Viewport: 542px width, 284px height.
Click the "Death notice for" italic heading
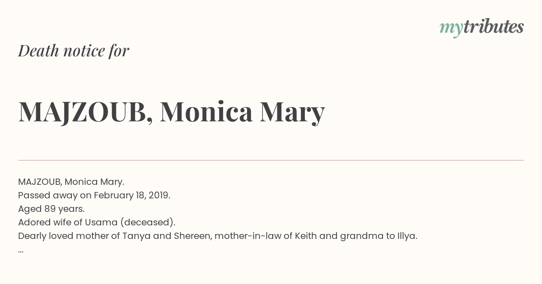click(x=74, y=51)
